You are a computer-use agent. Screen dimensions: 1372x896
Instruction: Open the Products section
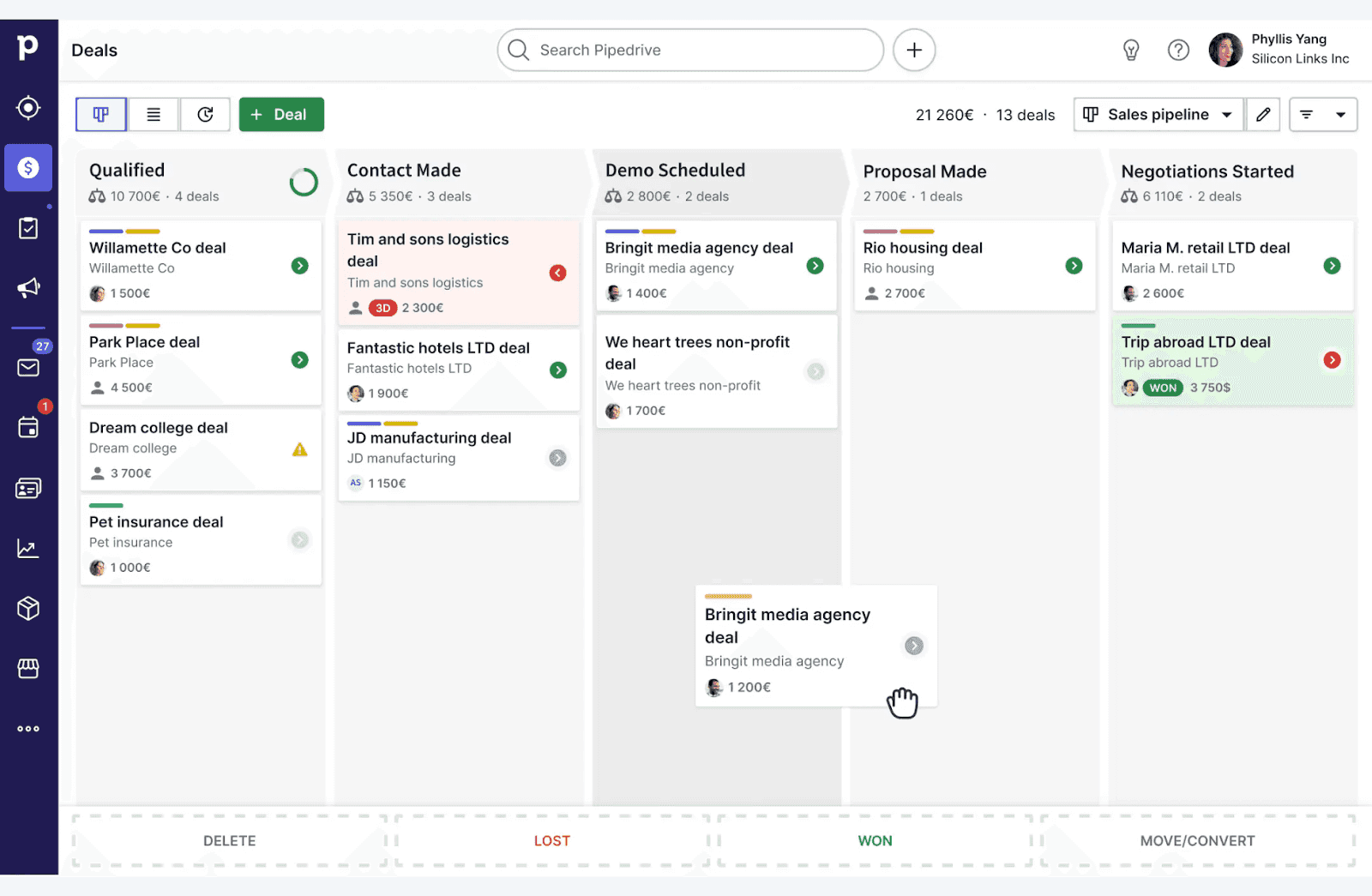tap(28, 608)
